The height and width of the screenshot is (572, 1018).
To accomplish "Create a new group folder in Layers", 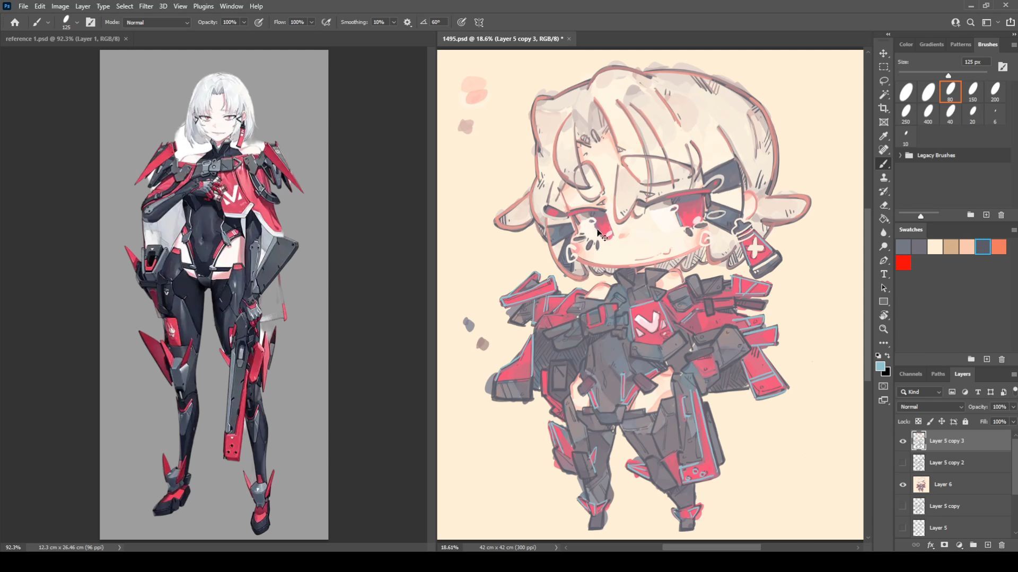I will 973,545.
